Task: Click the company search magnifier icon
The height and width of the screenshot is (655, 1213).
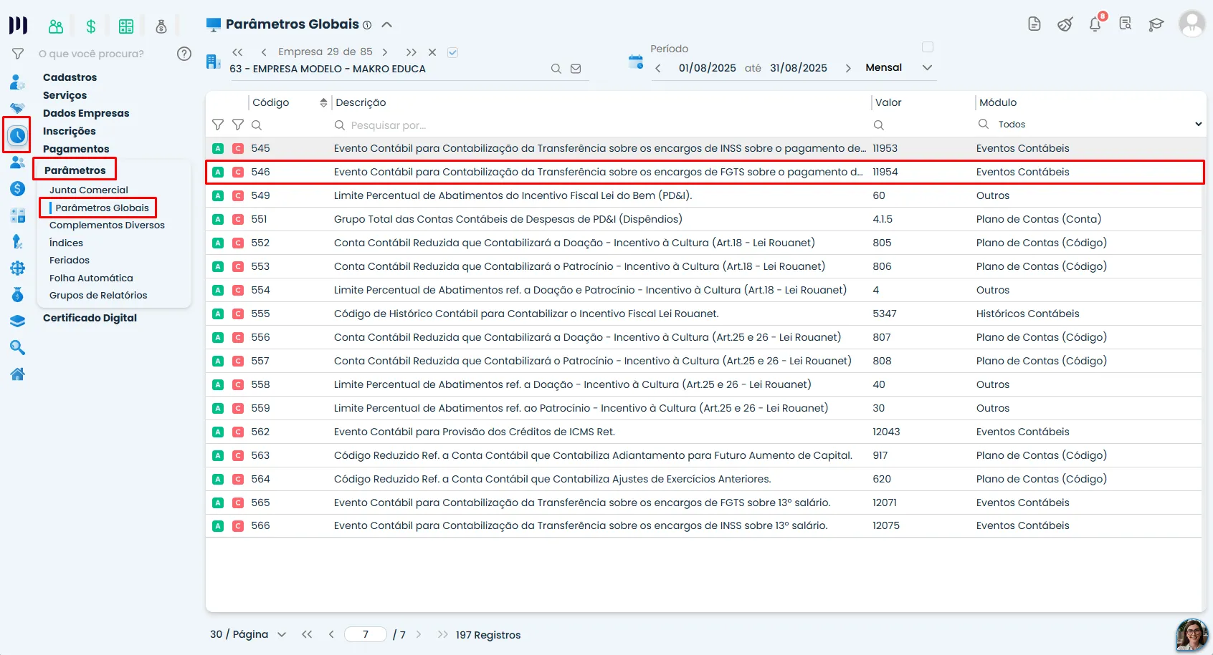Action: pyautogui.click(x=556, y=69)
